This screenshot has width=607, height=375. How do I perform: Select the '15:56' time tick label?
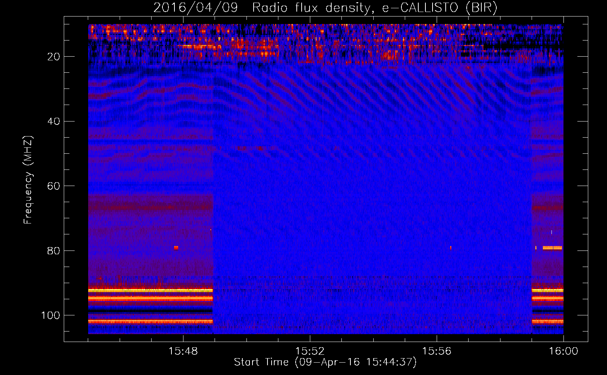click(x=437, y=351)
